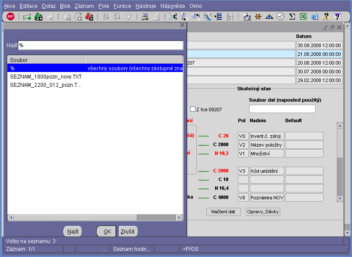This screenshot has width=352, height=257.
Task: Click the 'Soubor dat (naposled použitý)' field
Action: pos(282,109)
